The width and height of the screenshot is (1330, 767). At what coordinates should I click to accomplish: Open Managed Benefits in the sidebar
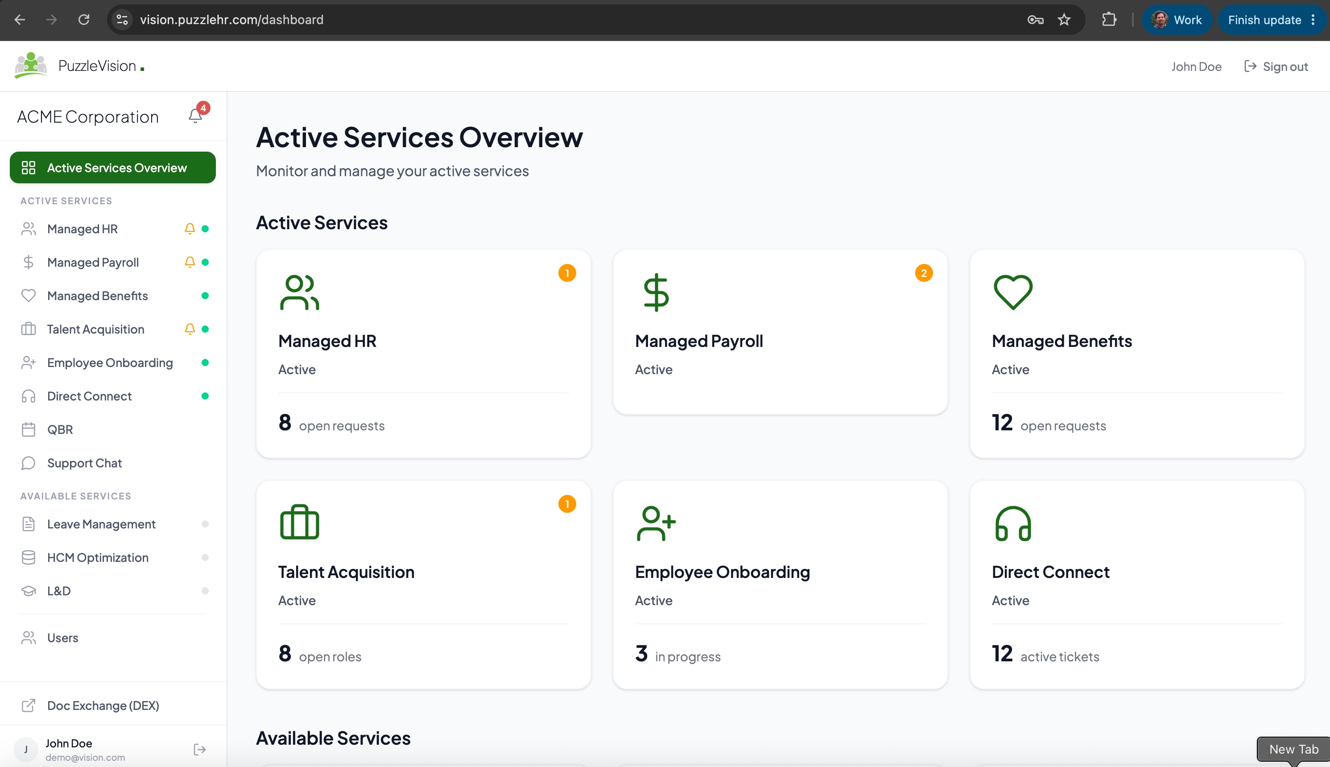[x=113, y=296]
